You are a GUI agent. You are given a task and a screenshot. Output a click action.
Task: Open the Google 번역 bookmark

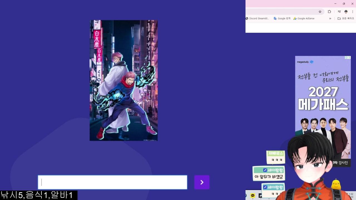[x=282, y=19]
